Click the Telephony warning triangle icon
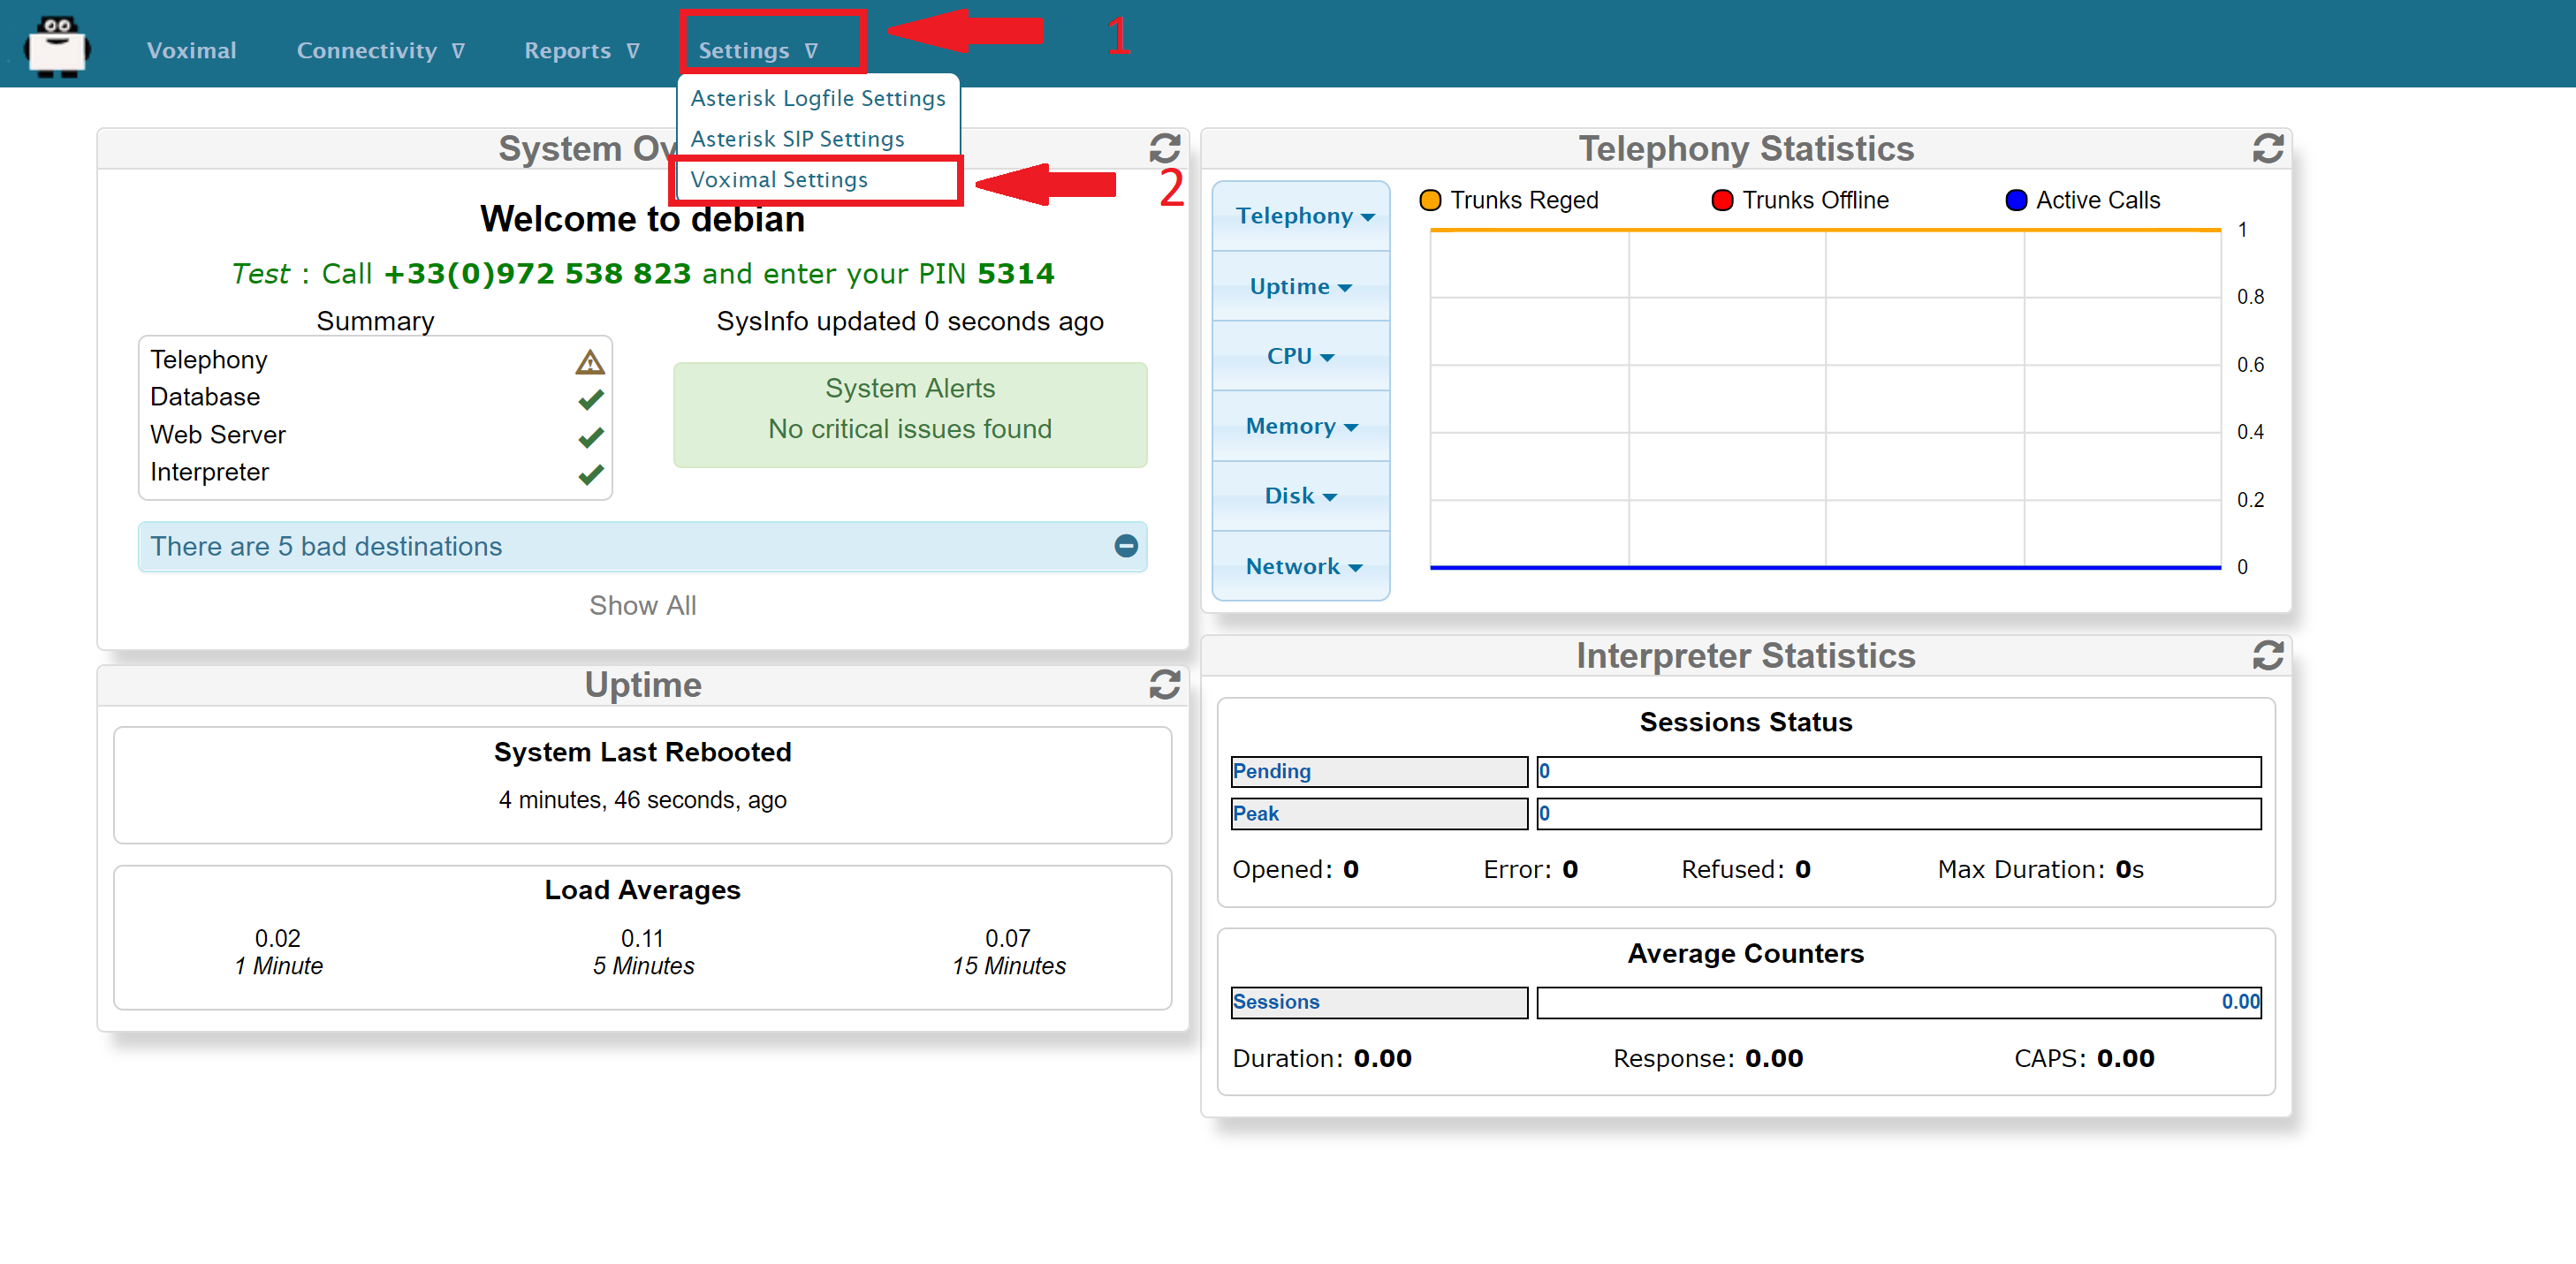This screenshot has height=1264, width=2576. coord(590,362)
